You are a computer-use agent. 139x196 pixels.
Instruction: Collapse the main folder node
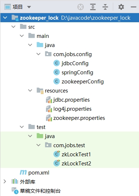(22, 36)
